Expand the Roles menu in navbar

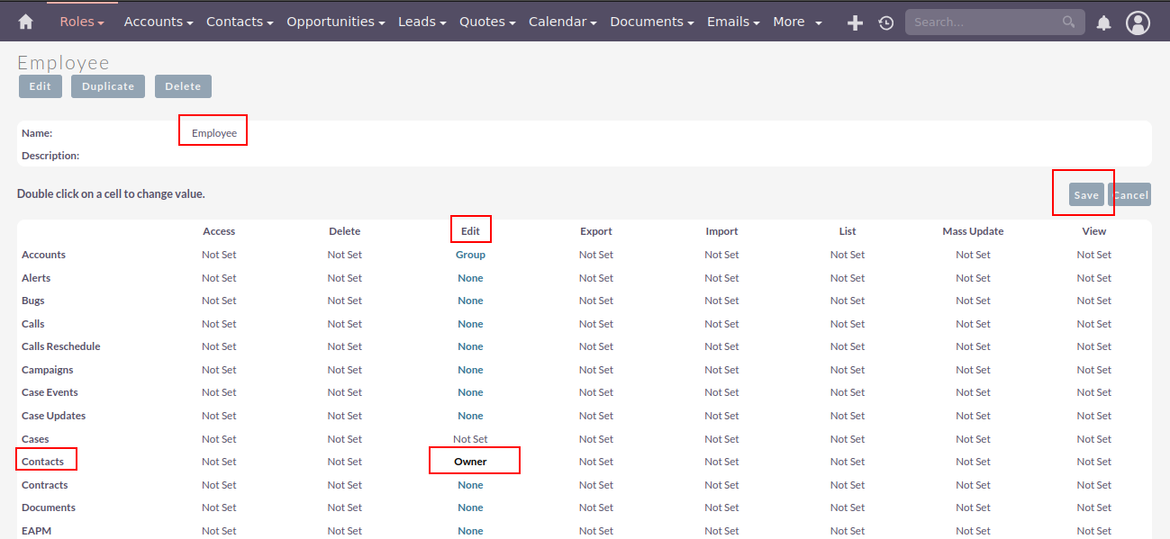[82, 22]
